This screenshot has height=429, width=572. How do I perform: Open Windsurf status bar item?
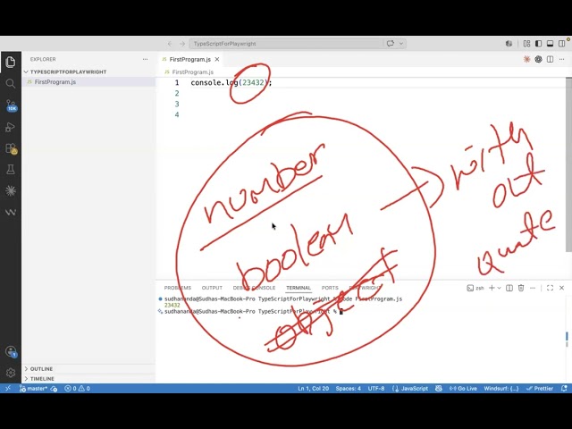500,389
